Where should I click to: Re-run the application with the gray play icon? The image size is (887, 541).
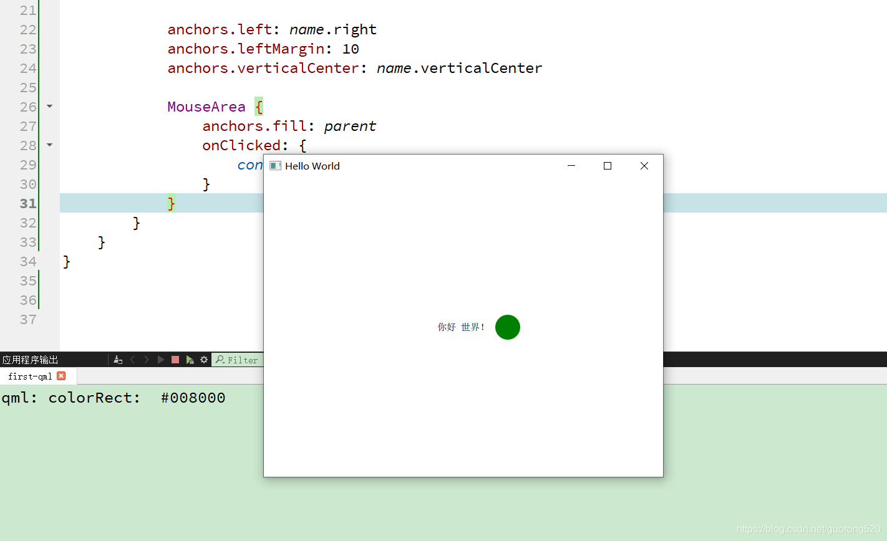(x=161, y=360)
